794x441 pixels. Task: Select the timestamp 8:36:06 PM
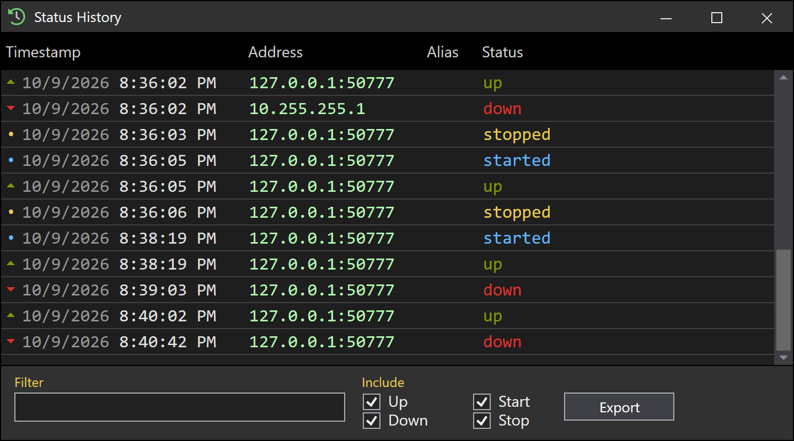tap(119, 212)
